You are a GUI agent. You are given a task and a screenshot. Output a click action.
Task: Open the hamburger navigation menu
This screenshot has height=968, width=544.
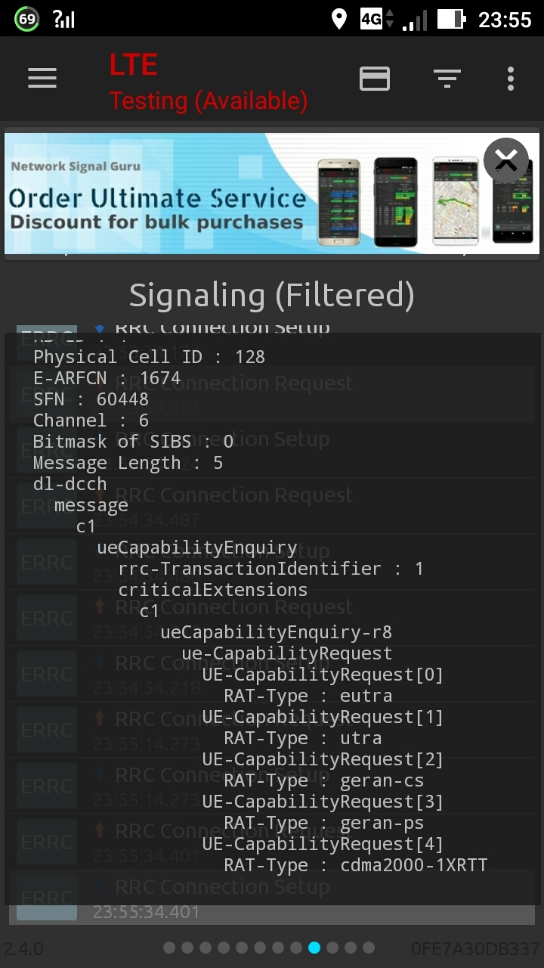point(42,78)
